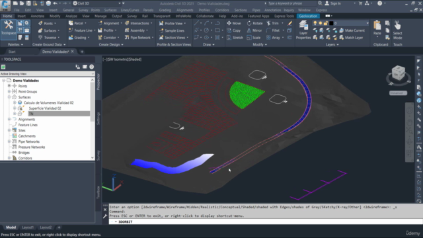423x238 pixels.
Task: Click the Fillet tool
Action: click(x=273, y=30)
